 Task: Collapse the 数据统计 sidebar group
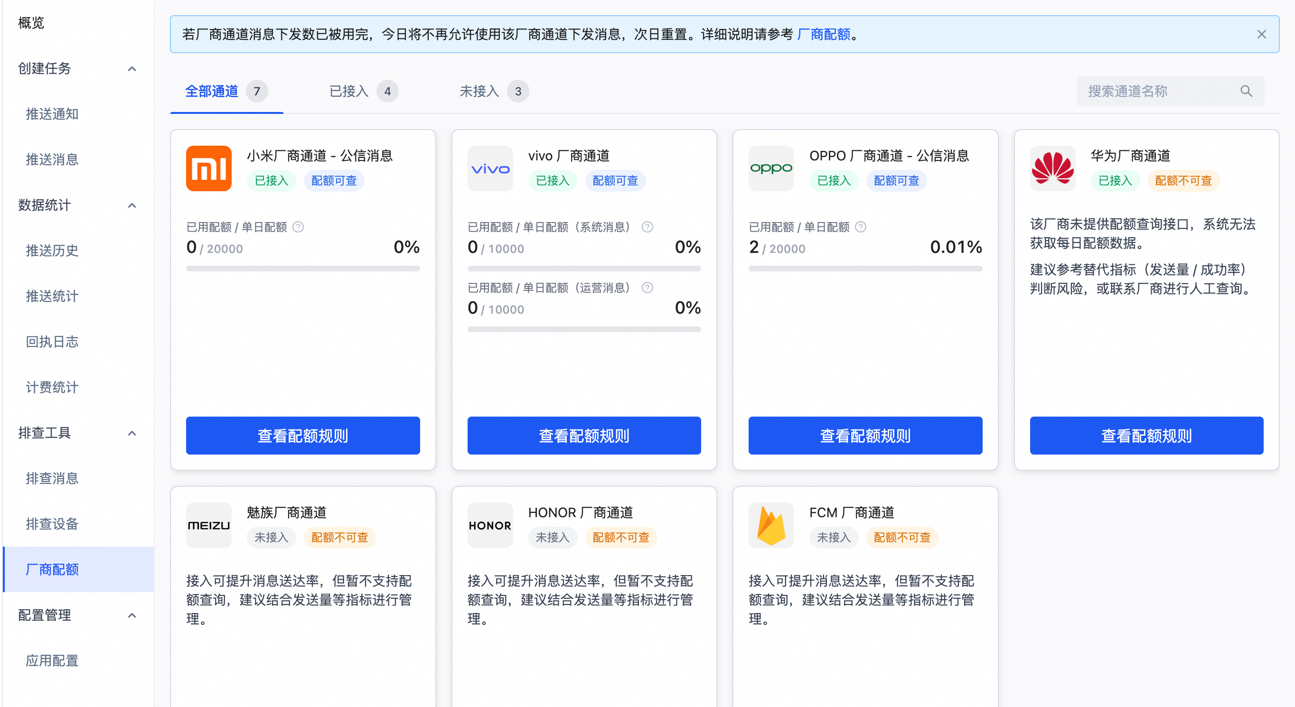pyautogui.click(x=131, y=205)
